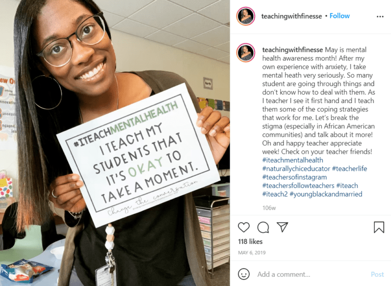Open the #youngblackandmarried hashtag
The width and height of the screenshot is (391, 286).
tap(326, 194)
